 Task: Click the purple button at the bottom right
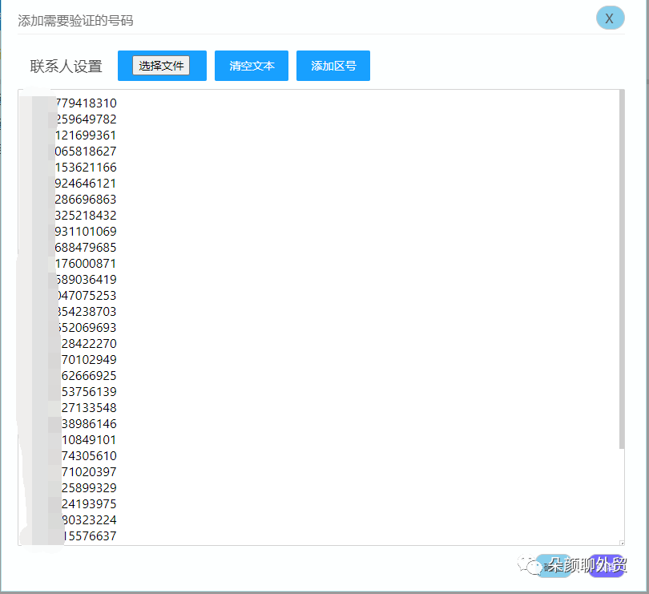[x=607, y=565]
